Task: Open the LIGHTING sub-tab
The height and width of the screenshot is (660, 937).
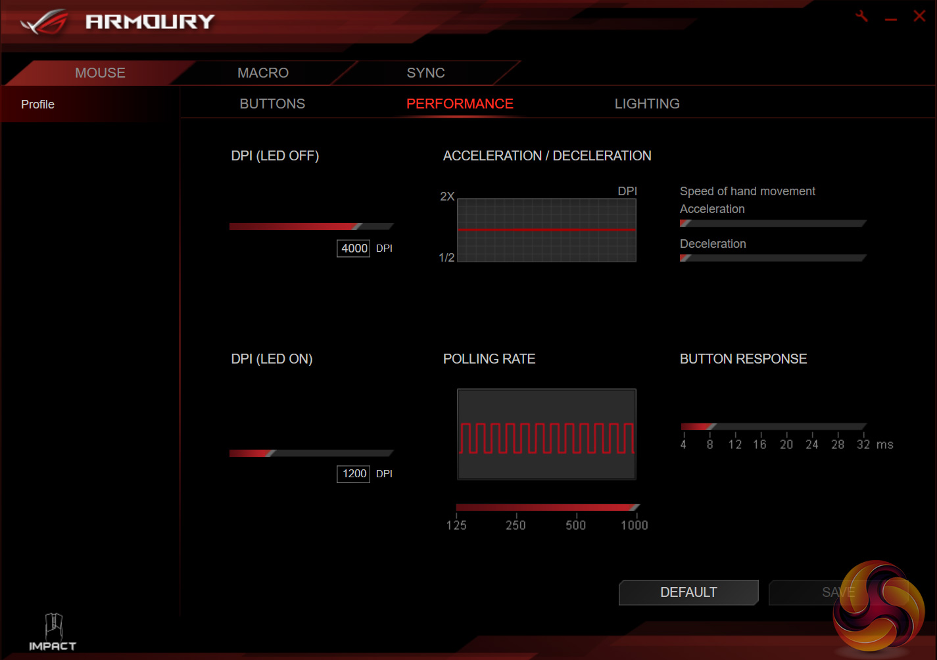Action: (x=647, y=104)
